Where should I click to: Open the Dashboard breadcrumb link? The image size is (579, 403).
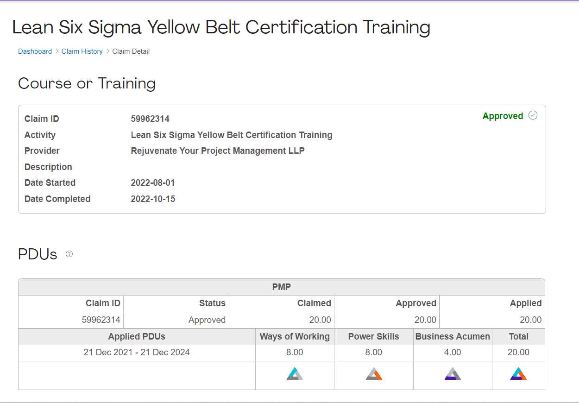pyautogui.click(x=35, y=51)
